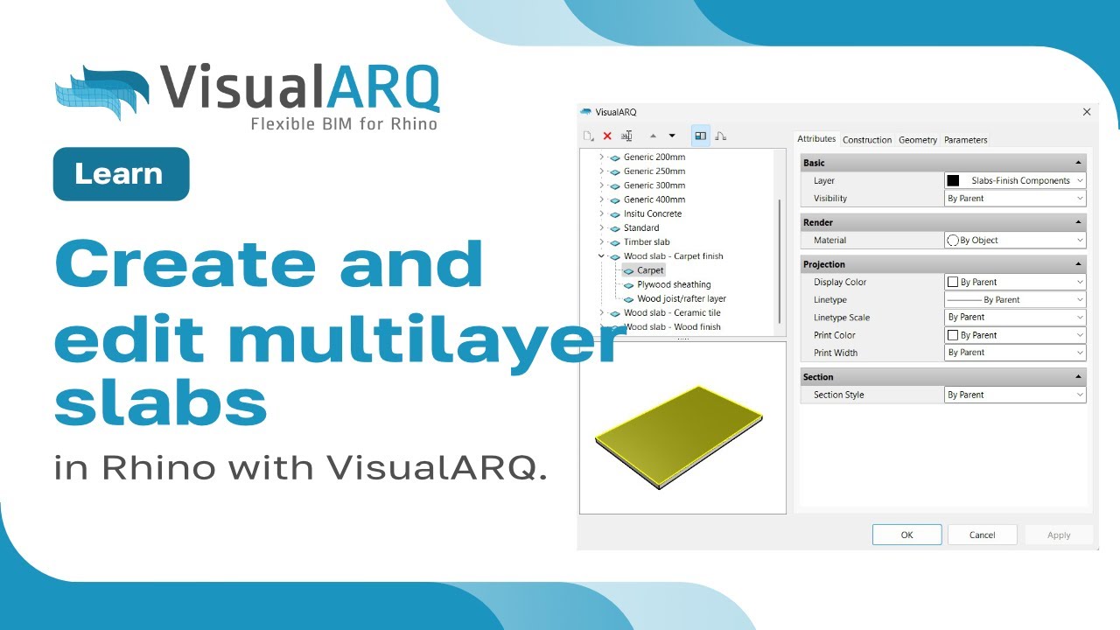Screen dimensions: 1120x630
Task: Click the VisualARQ dialog title icon
Action: (585, 112)
